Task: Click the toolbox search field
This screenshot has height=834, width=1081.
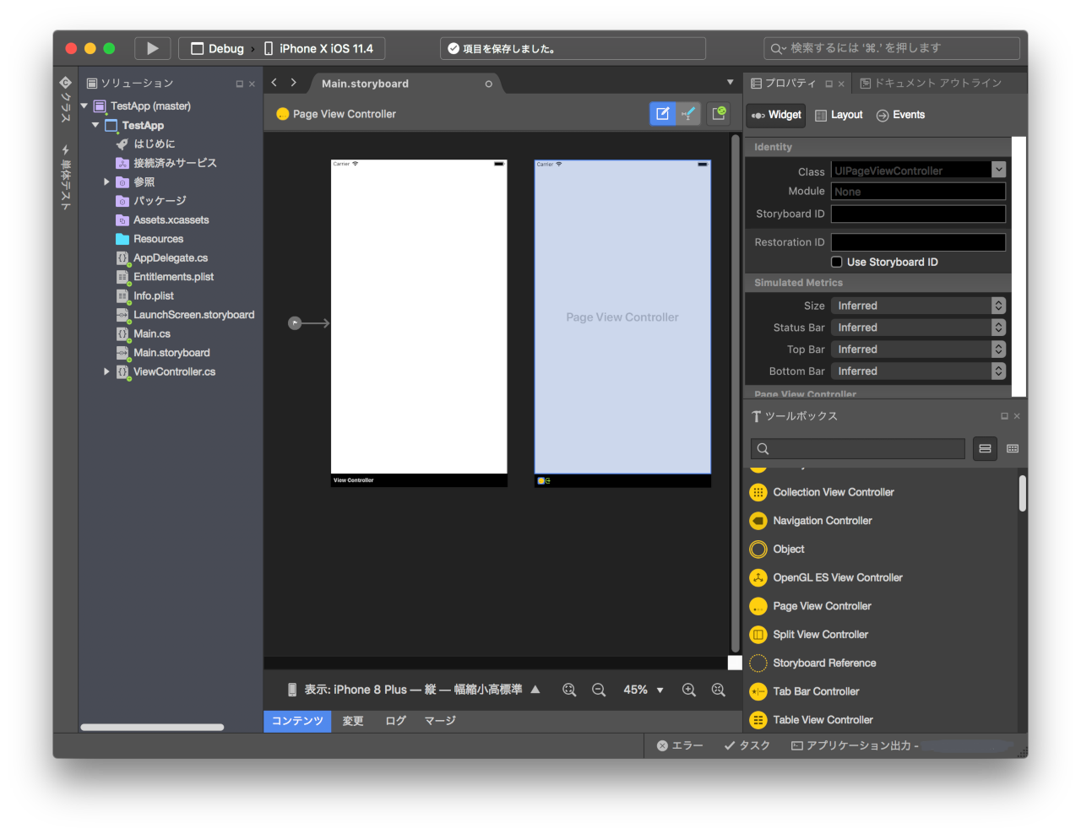Action: 858,449
